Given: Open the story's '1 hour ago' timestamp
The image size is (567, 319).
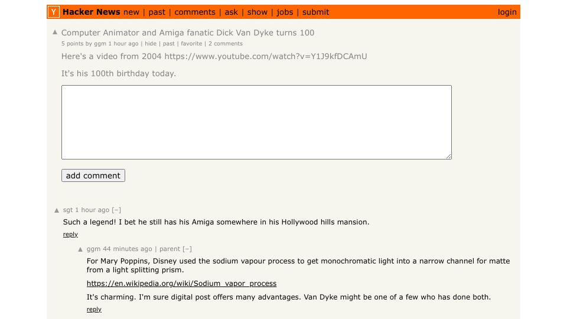Looking at the screenshot, I should (123, 43).
